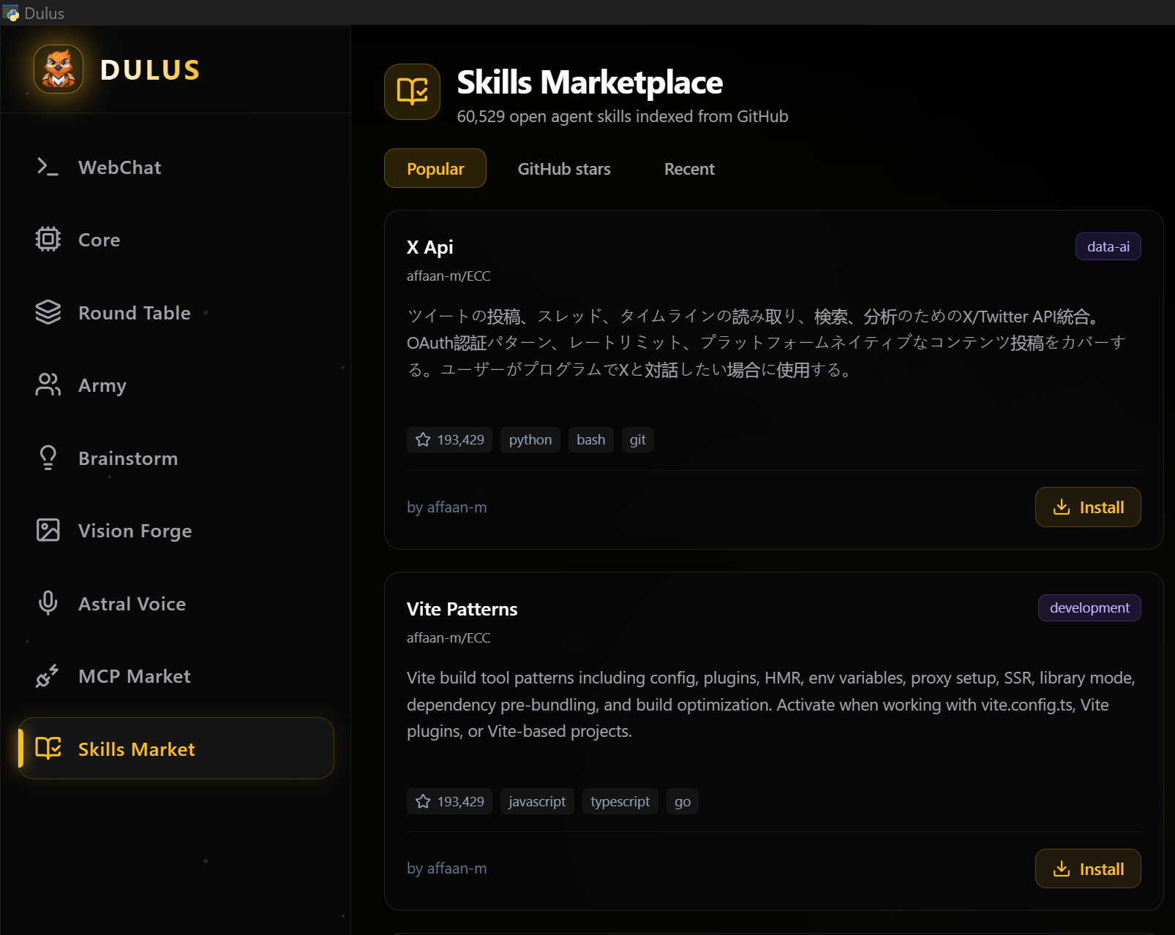Click the Vision Forge image icon
The height and width of the screenshot is (935, 1175).
click(48, 530)
